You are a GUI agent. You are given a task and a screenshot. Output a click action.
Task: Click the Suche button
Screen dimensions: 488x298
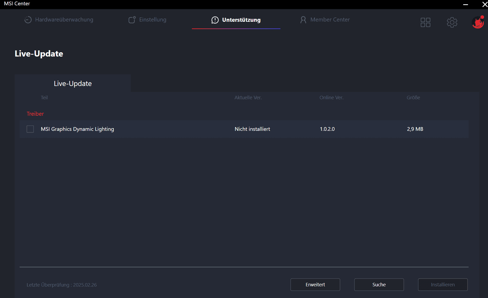tap(379, 284)
